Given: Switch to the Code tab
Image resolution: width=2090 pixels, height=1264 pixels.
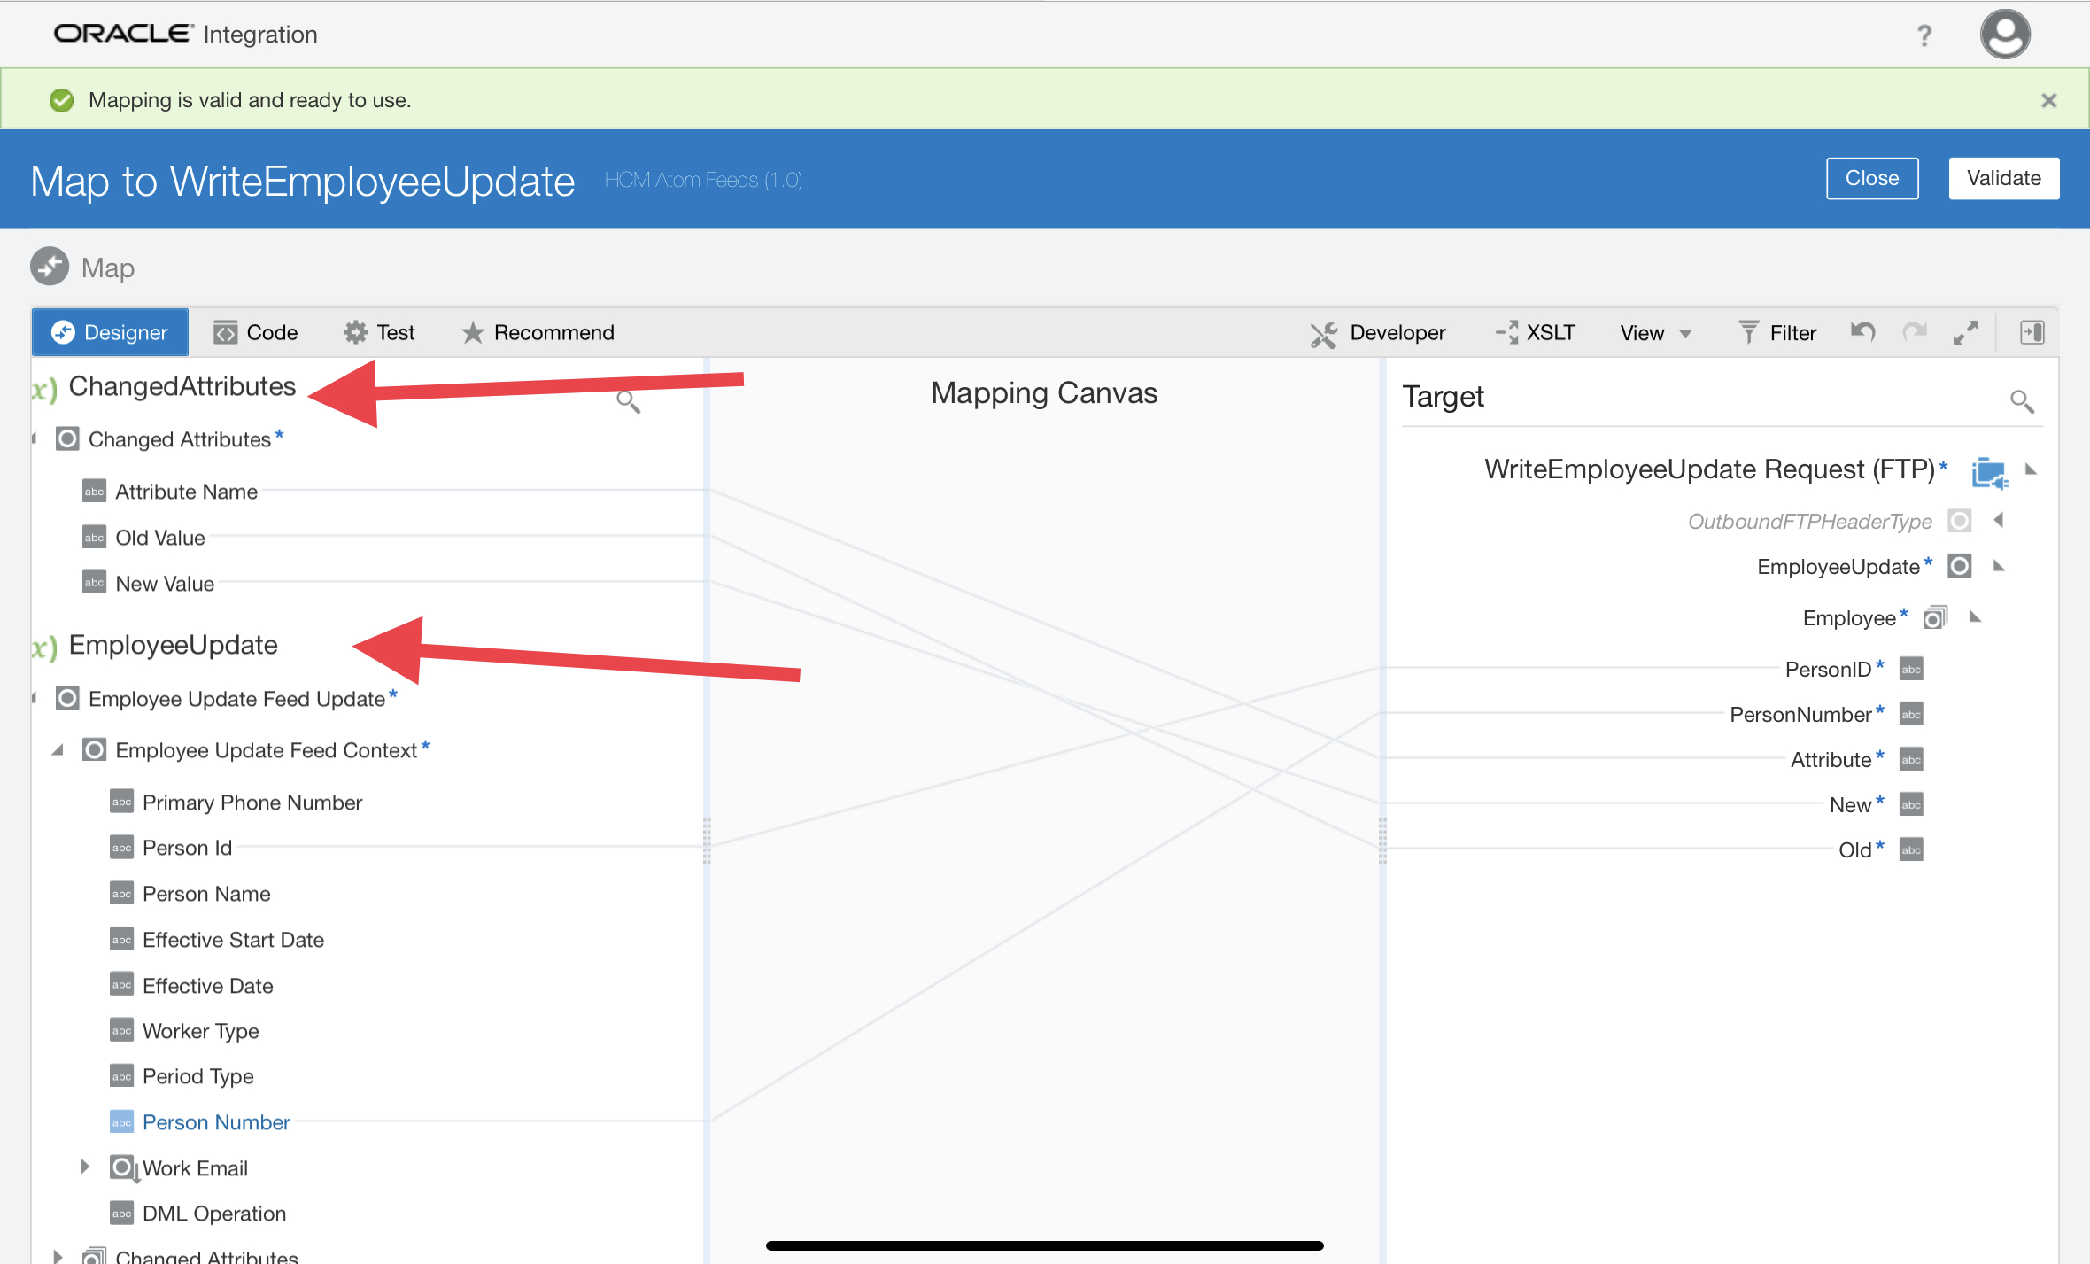Looking at the screenshot, I should click(256, 333).
